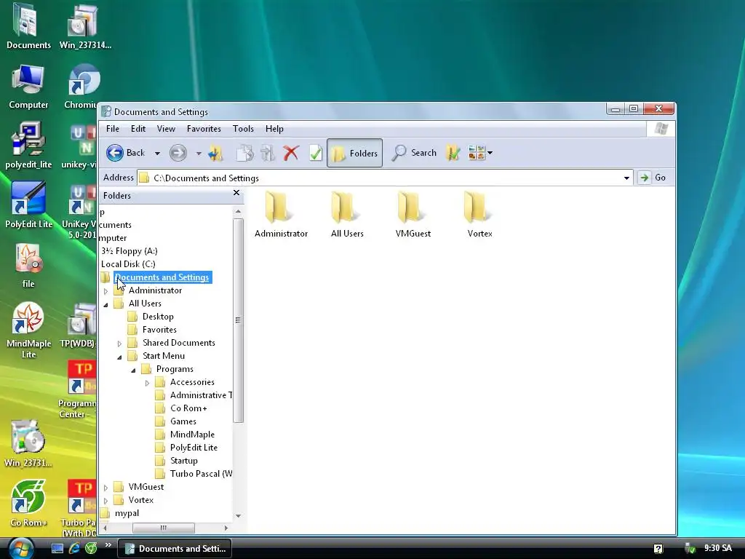Click Internet Explorer quick launch icon
The width and height of the screenshot is (745, 559).
pyautogui.click(x=74, y=549)
